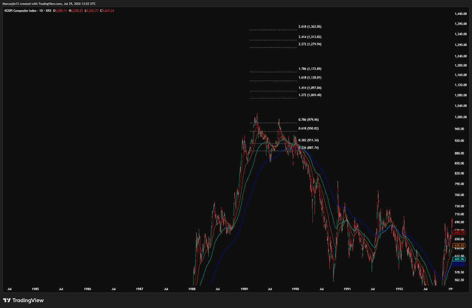Click the red 665.79 price tag

459,233
